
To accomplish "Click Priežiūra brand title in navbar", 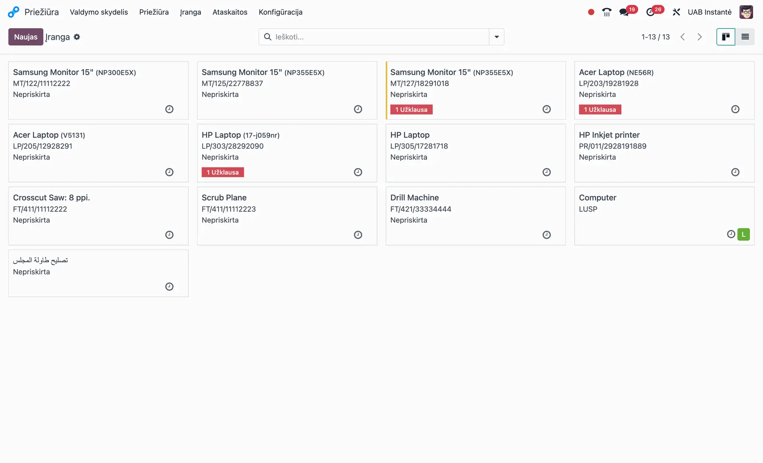I will [x=42, y=12].
